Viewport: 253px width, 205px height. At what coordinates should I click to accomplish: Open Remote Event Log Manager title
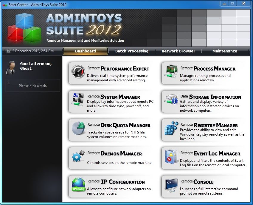210,153
